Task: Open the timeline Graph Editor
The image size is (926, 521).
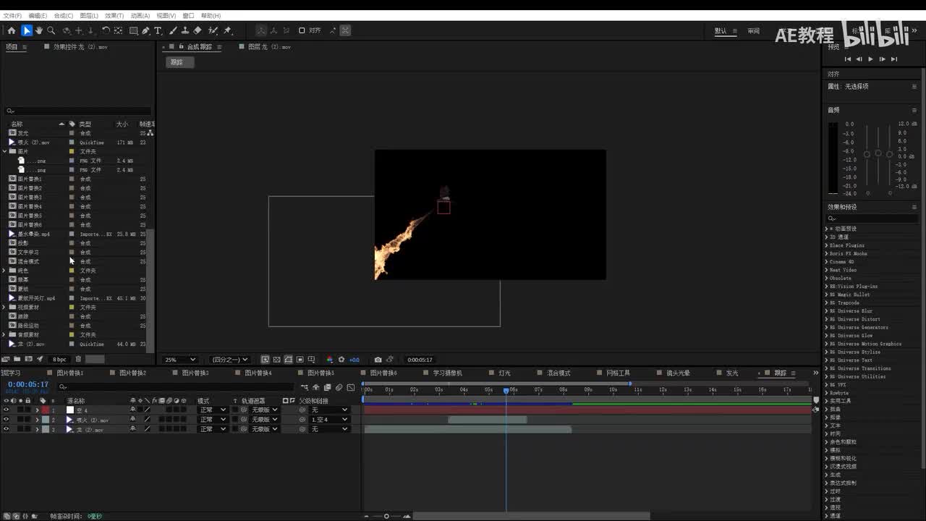Action: 351,387
